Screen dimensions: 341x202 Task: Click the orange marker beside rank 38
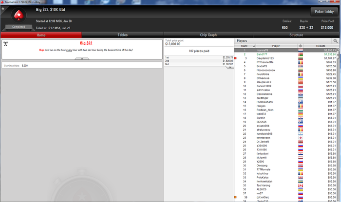pyautogui.click(x=235, y=197)
